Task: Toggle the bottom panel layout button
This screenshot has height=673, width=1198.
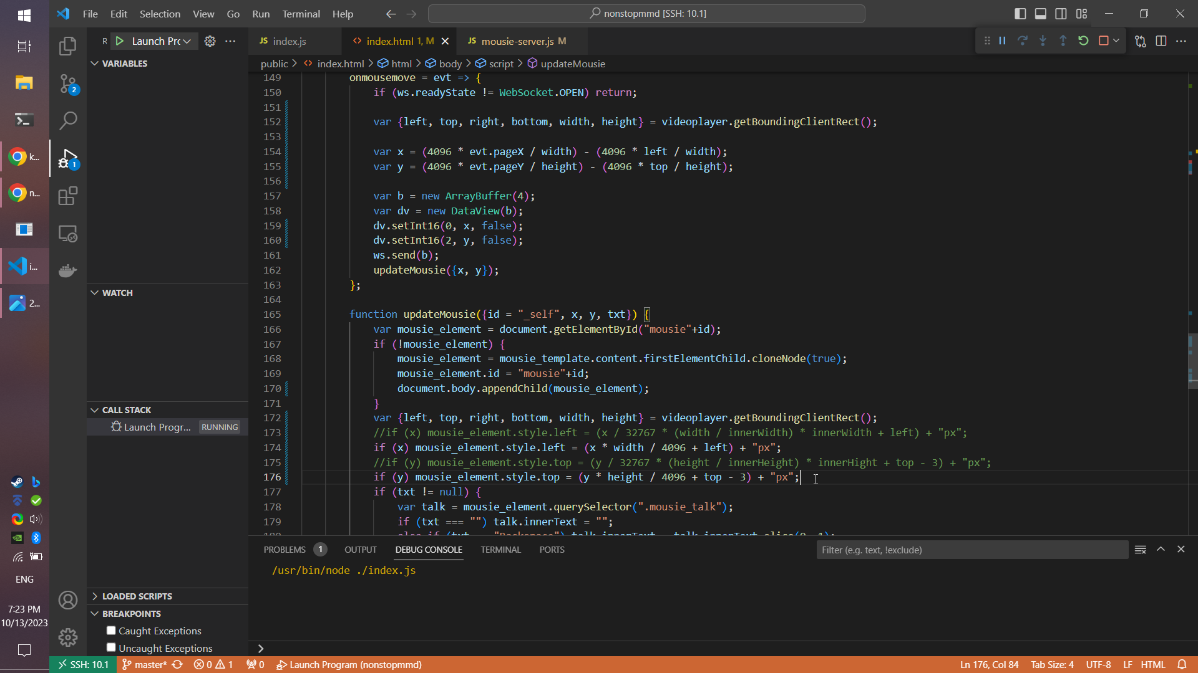Action: [x=1040, y=14]
